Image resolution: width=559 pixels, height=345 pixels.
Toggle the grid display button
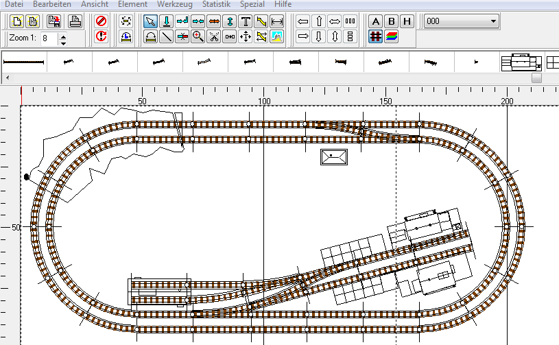pyautogui.click(x=376, y=36)
